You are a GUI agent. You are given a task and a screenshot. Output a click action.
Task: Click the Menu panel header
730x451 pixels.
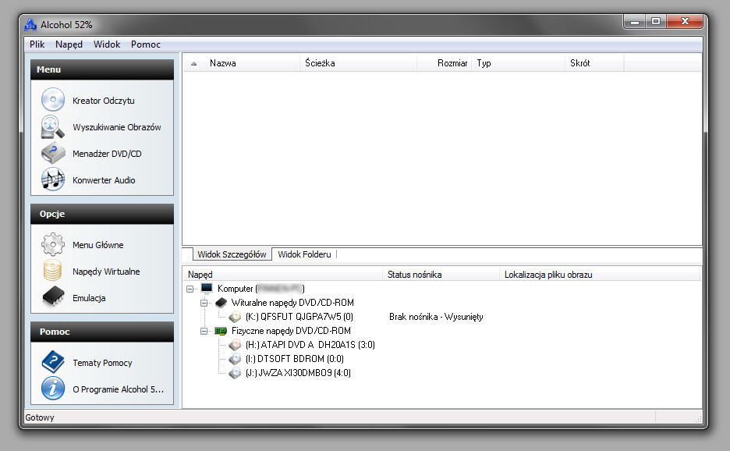click(102, 69)
